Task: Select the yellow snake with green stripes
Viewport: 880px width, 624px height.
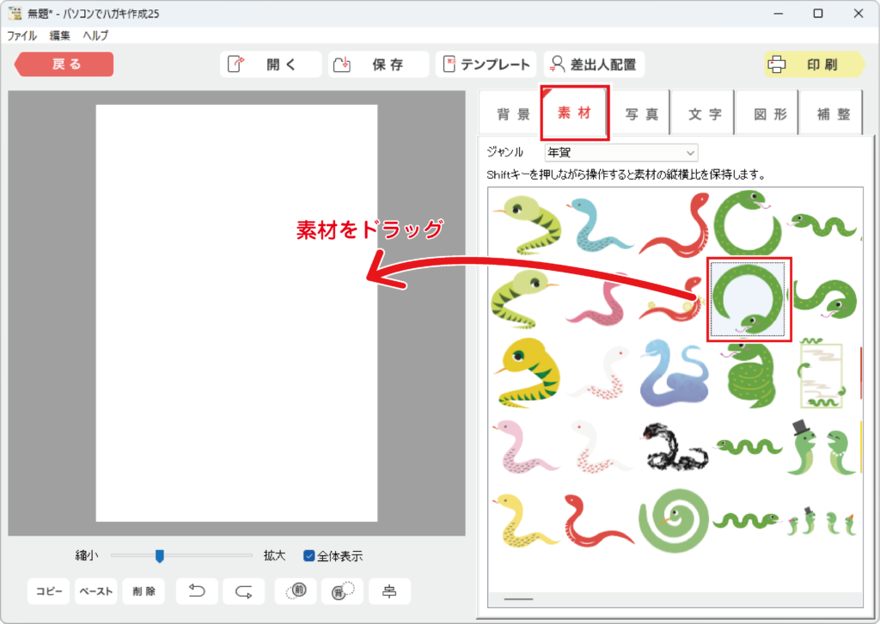Action: click(x=528, y=373)
